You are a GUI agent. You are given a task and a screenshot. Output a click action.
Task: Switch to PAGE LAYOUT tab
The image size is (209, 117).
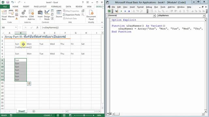click(x=40, y=6)
